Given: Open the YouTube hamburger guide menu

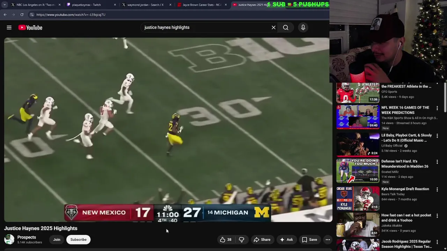Looking at the screenshot, I should click(x=9, y=28).
